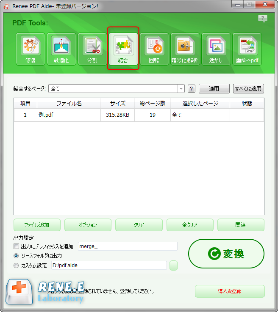Viewport: 278px width, 312px height.
Task: Select the 結合 merge tool
Action: coord(123,49)
